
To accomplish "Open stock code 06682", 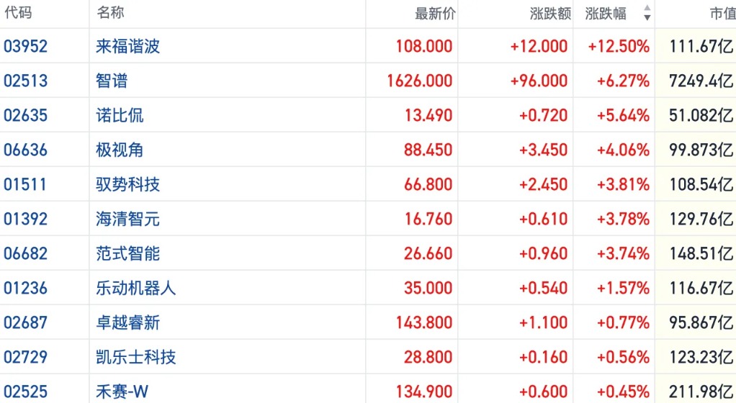I will click(25, 253).
